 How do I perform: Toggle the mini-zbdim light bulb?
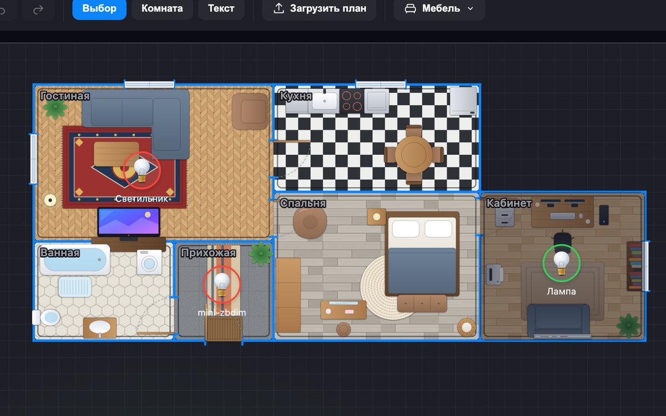coord(222,285)
